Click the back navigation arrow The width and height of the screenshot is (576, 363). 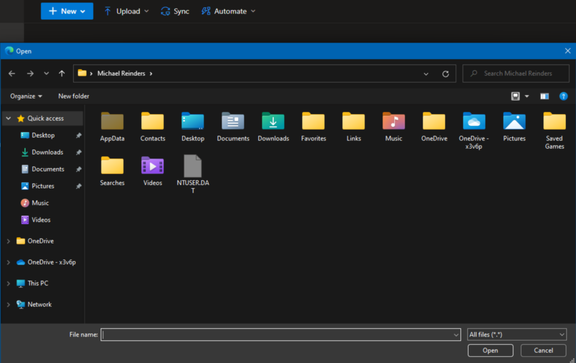tap(12, 74)
